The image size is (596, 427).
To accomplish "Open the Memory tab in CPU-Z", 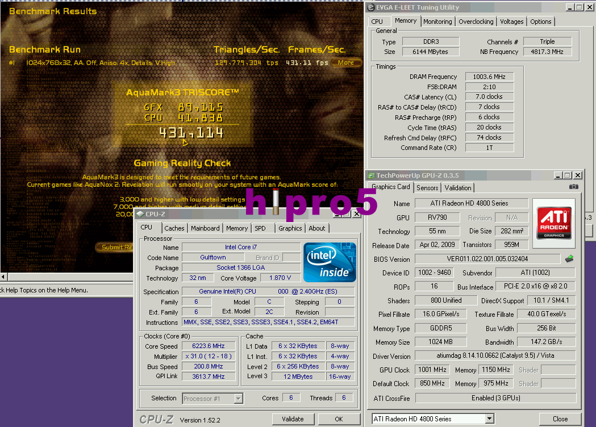I will click(x=237, y=228).
